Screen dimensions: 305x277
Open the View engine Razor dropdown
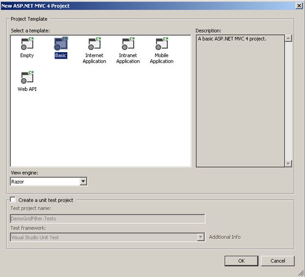click(x=83, y=182)
